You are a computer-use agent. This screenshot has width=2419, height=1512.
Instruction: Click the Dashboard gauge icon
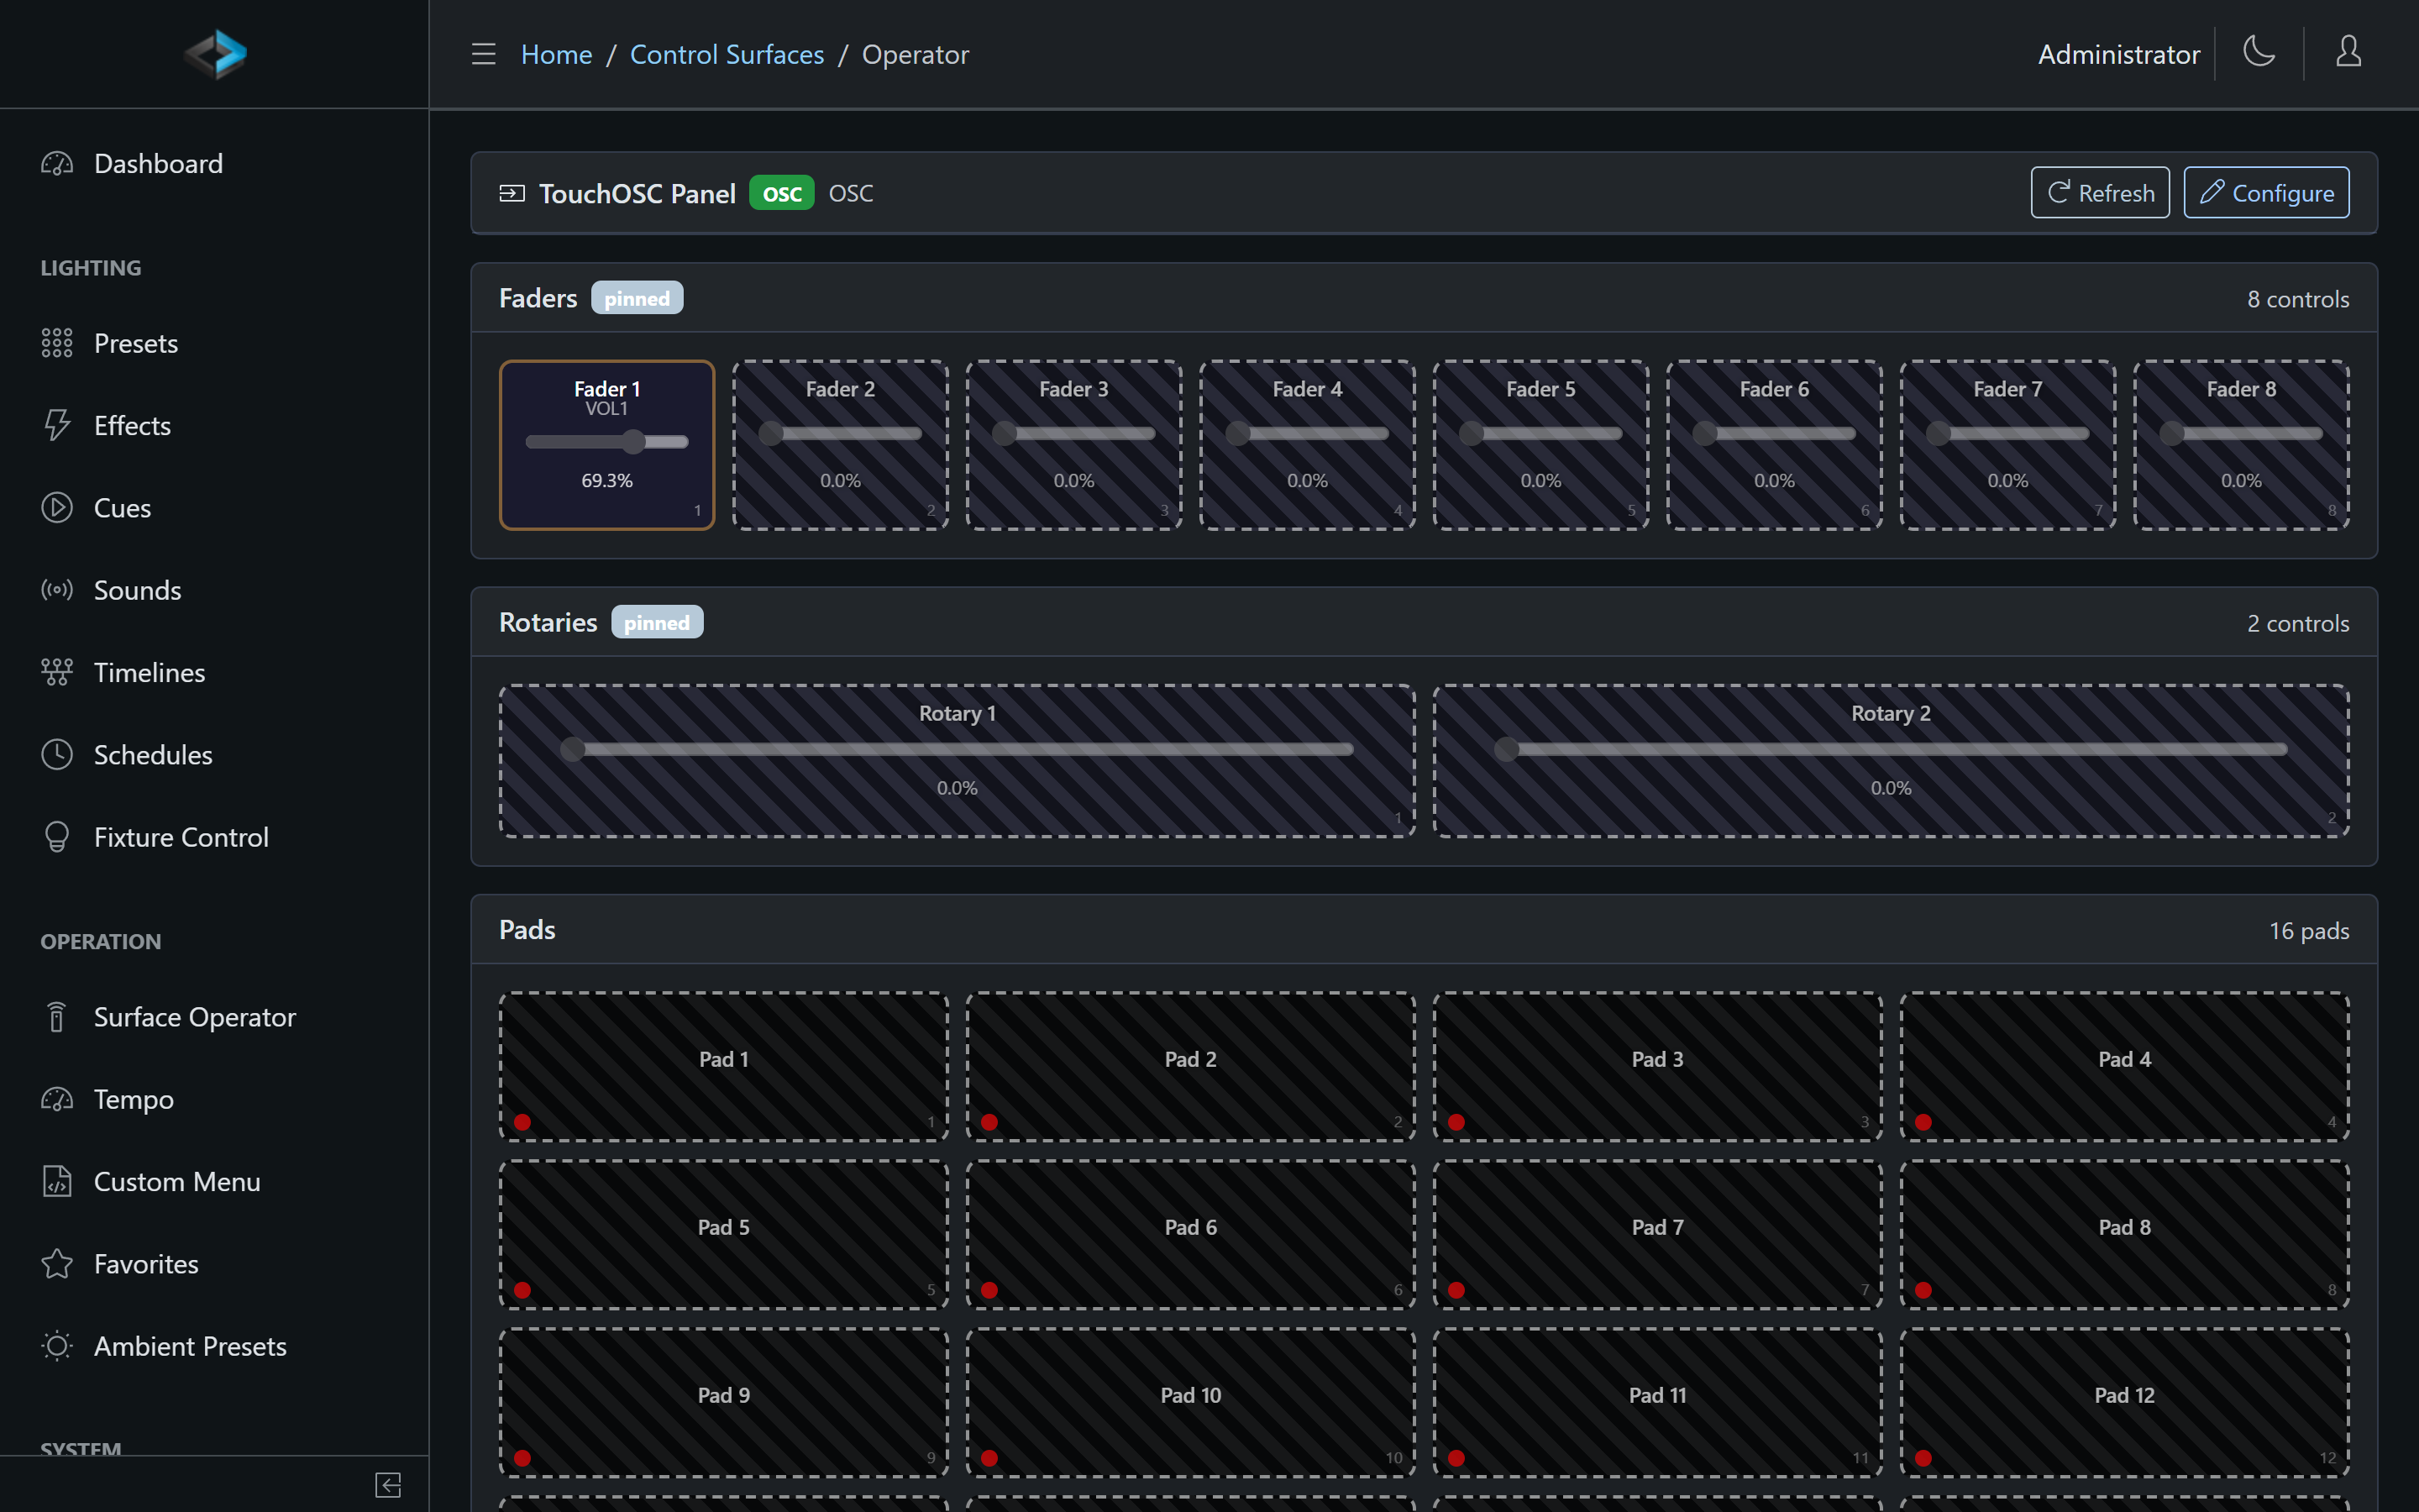coord(57,163)
